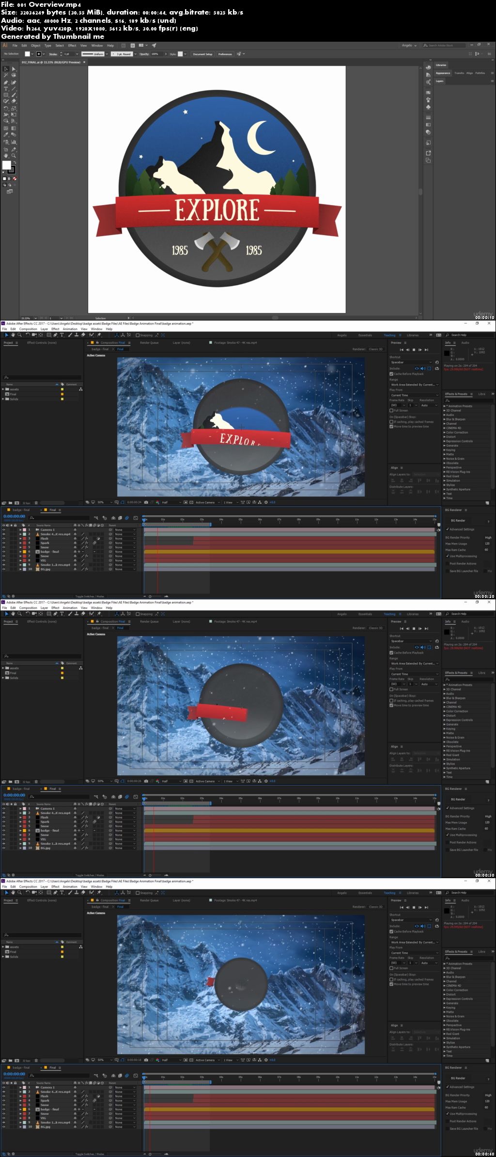This screenshot has height=1157, width=496.
Task: Open Active Camera view dropdown in 00:00:30 frame
Action: [207, 781]
